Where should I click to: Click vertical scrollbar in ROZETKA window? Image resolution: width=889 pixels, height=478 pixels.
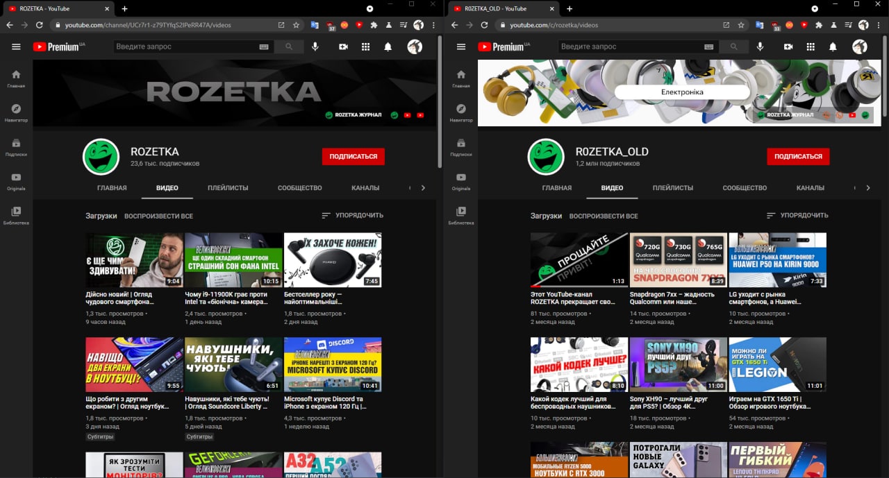440,102
